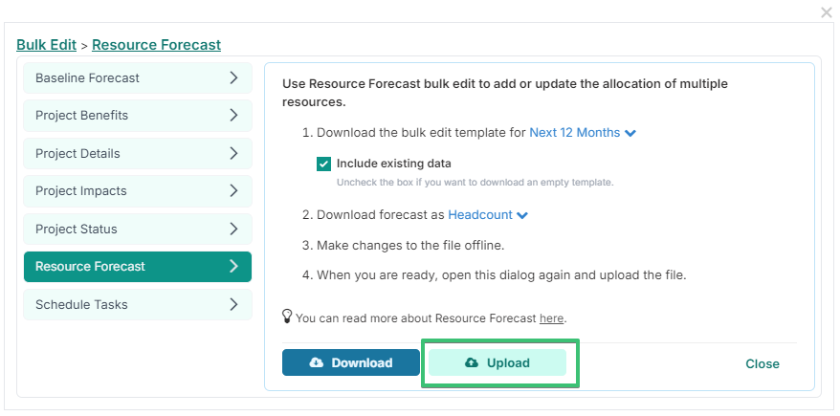Click the Close text button
This screenshot has height=416, width=840.
point(763,364)
